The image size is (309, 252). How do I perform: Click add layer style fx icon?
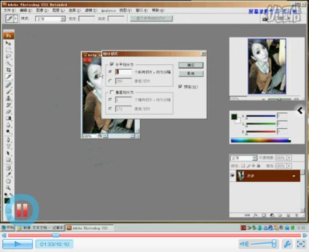[x=256, y=215]
